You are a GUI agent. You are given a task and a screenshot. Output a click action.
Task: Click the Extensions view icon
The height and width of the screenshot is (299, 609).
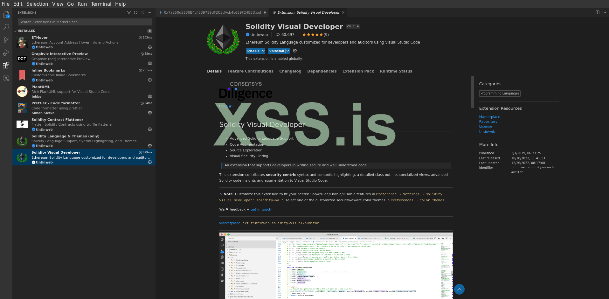pos(6,65)
